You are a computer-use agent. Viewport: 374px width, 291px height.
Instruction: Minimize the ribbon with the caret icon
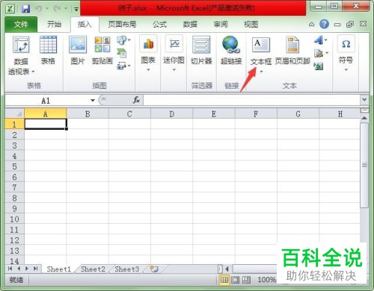click(311, 25)
